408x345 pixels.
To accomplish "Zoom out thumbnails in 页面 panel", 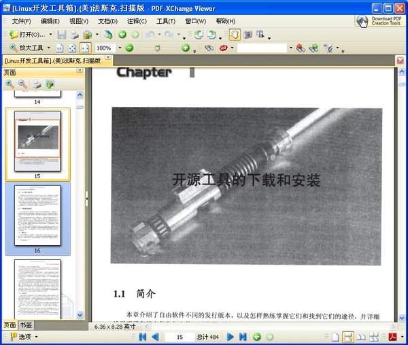I will tap(22, 84).
